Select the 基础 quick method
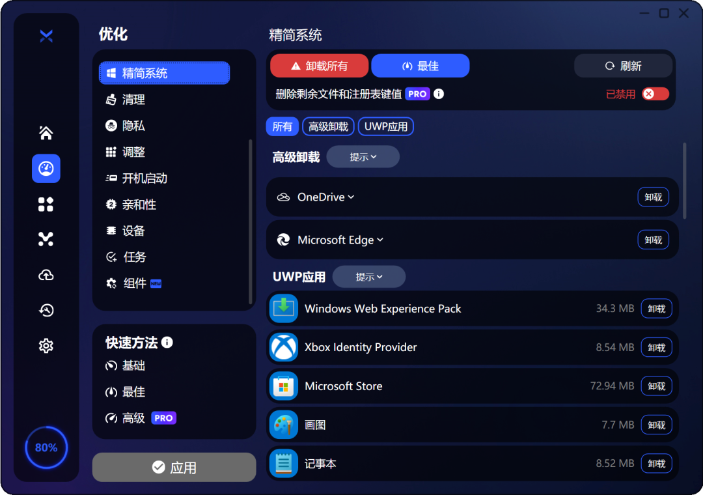 (x=125, y=366)
